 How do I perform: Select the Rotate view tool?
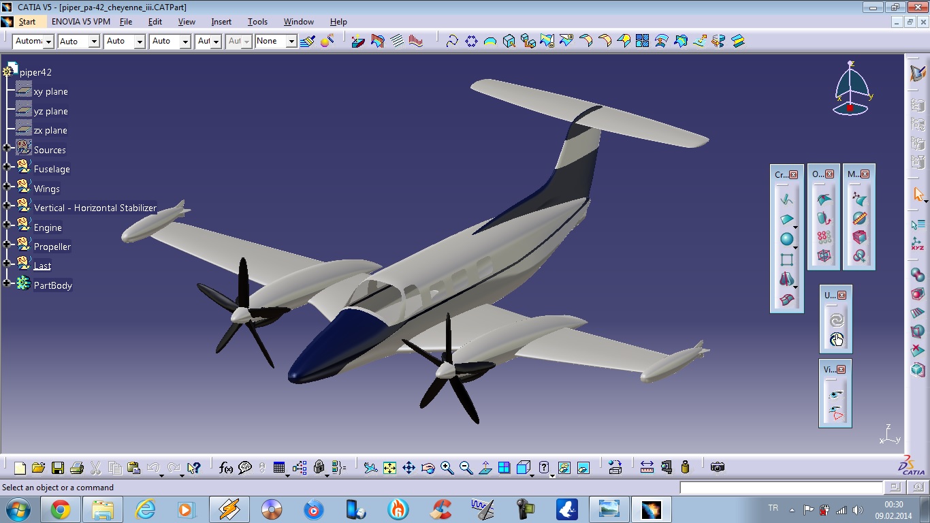(x=428, y=468)
